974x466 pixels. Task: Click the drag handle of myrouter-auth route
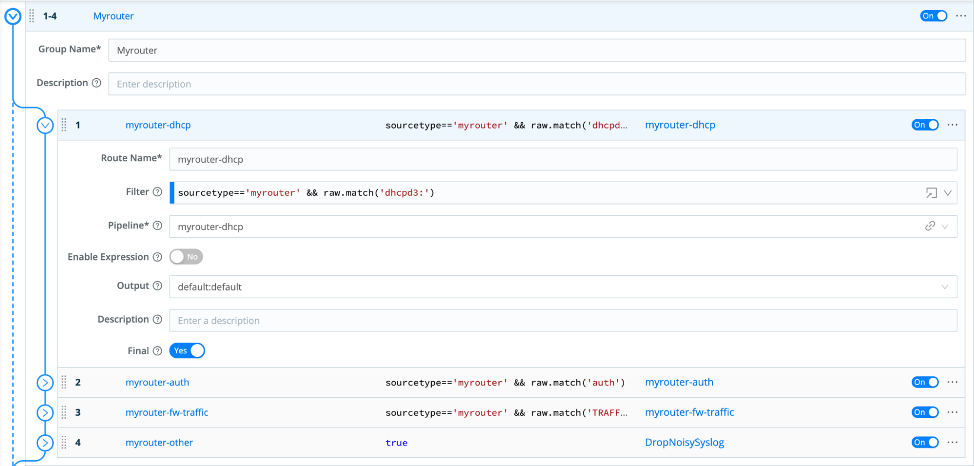(64, 383)
